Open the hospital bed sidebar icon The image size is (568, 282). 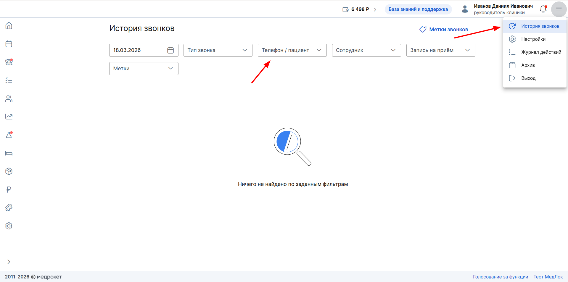click(9, 153)
